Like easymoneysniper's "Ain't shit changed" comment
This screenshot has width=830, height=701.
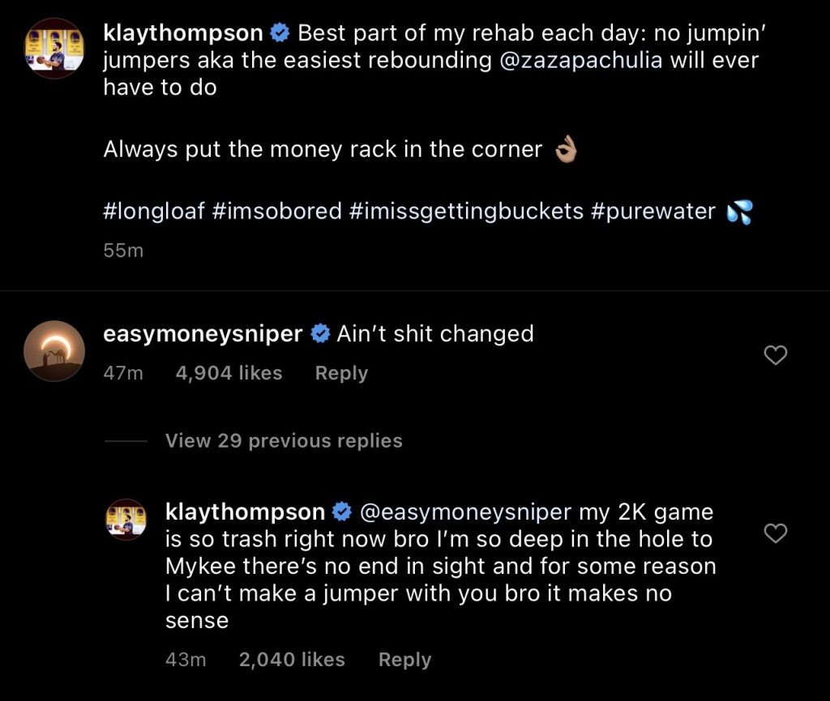(776, 355)
